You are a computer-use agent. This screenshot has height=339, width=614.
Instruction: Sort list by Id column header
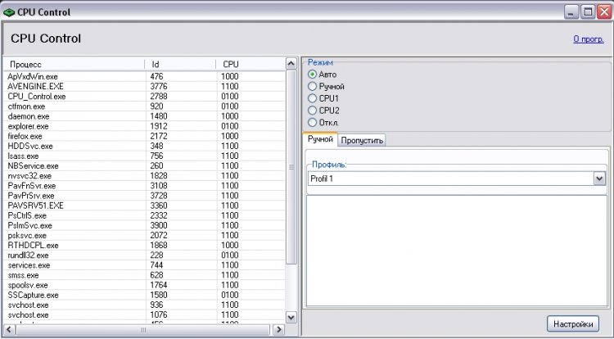point(178,64)
